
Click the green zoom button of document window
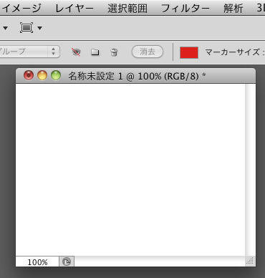click(56, 76)
